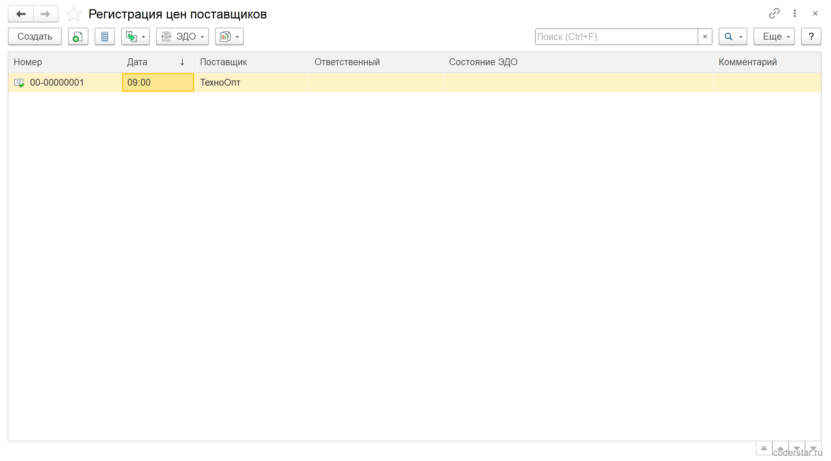
Task: Select document row 00-00000001
Action: pyautogui.click(x=414, y=83)
